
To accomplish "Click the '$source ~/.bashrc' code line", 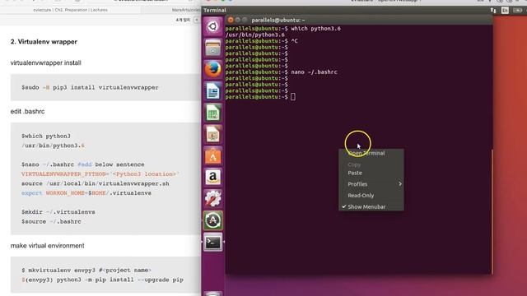I will point(51,221).
